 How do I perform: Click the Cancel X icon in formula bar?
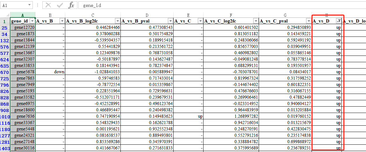[48, 5]
